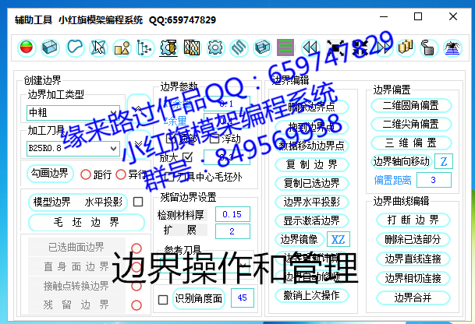Toggle the 放大 checkbox
Screen dimensions: 475x324
pos(188,157)
